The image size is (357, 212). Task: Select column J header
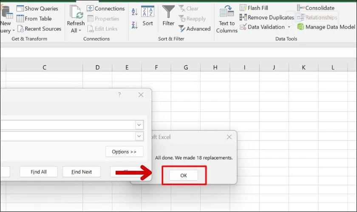pyautogui.click(x=274, y=67)
